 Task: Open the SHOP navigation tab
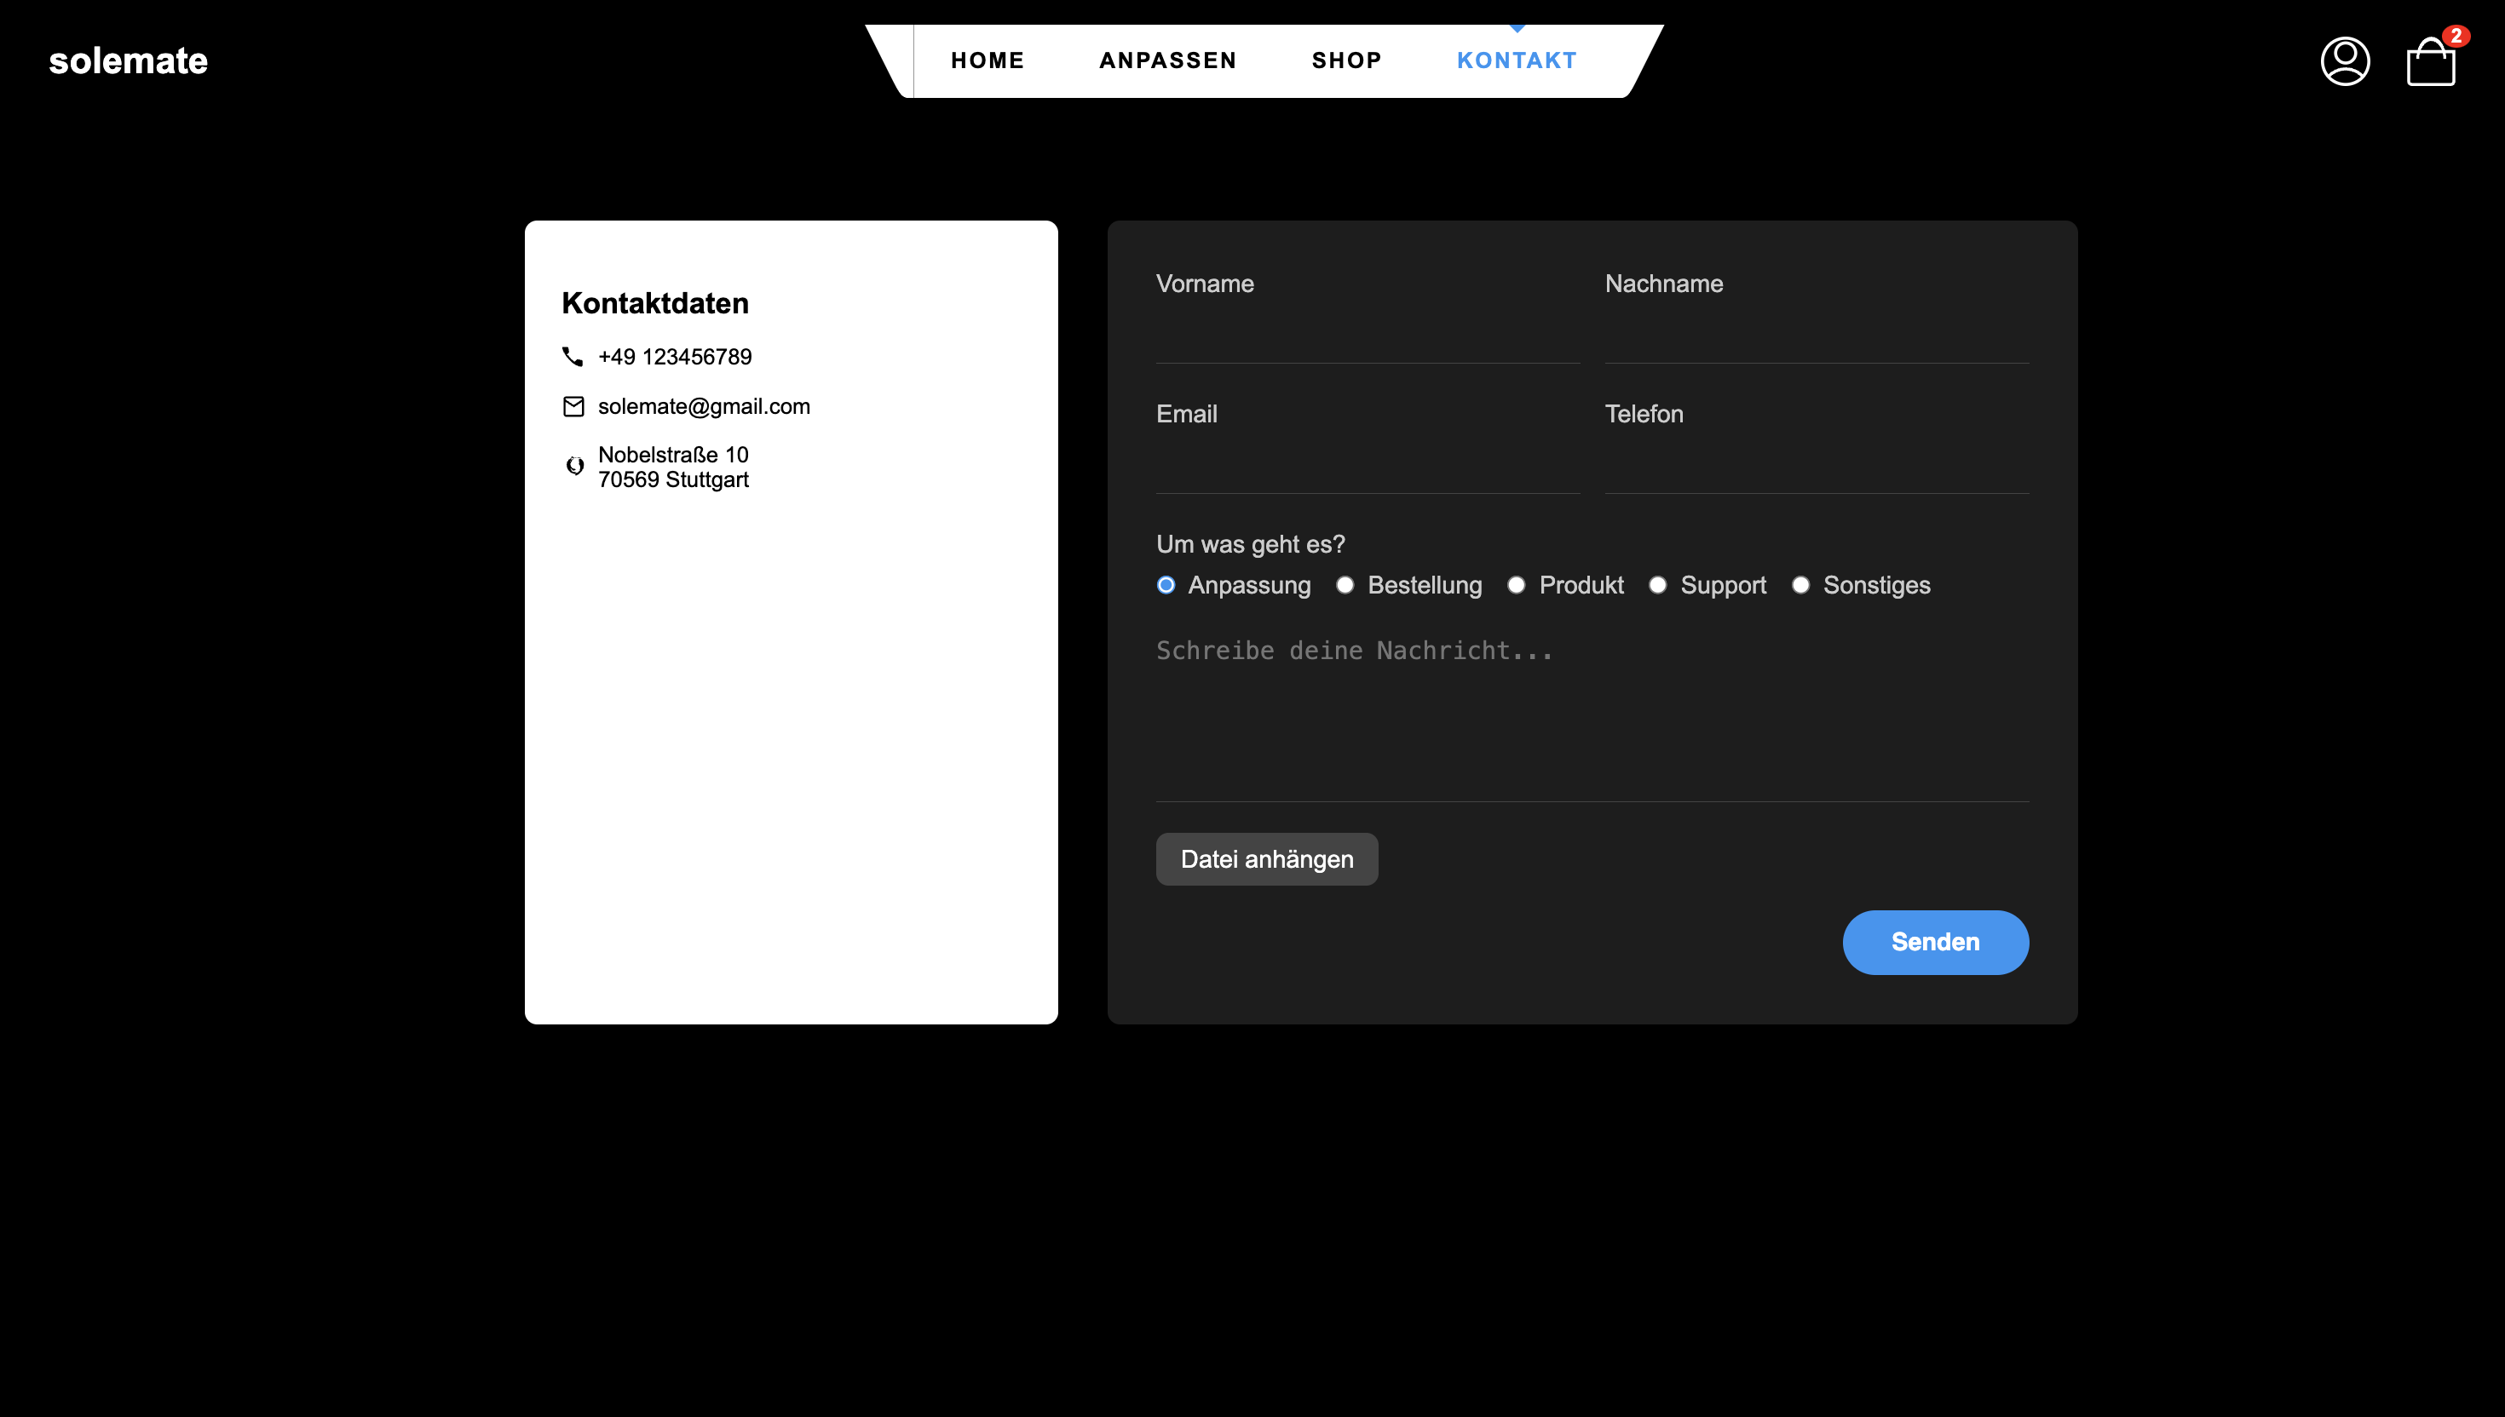[1346, 60]
